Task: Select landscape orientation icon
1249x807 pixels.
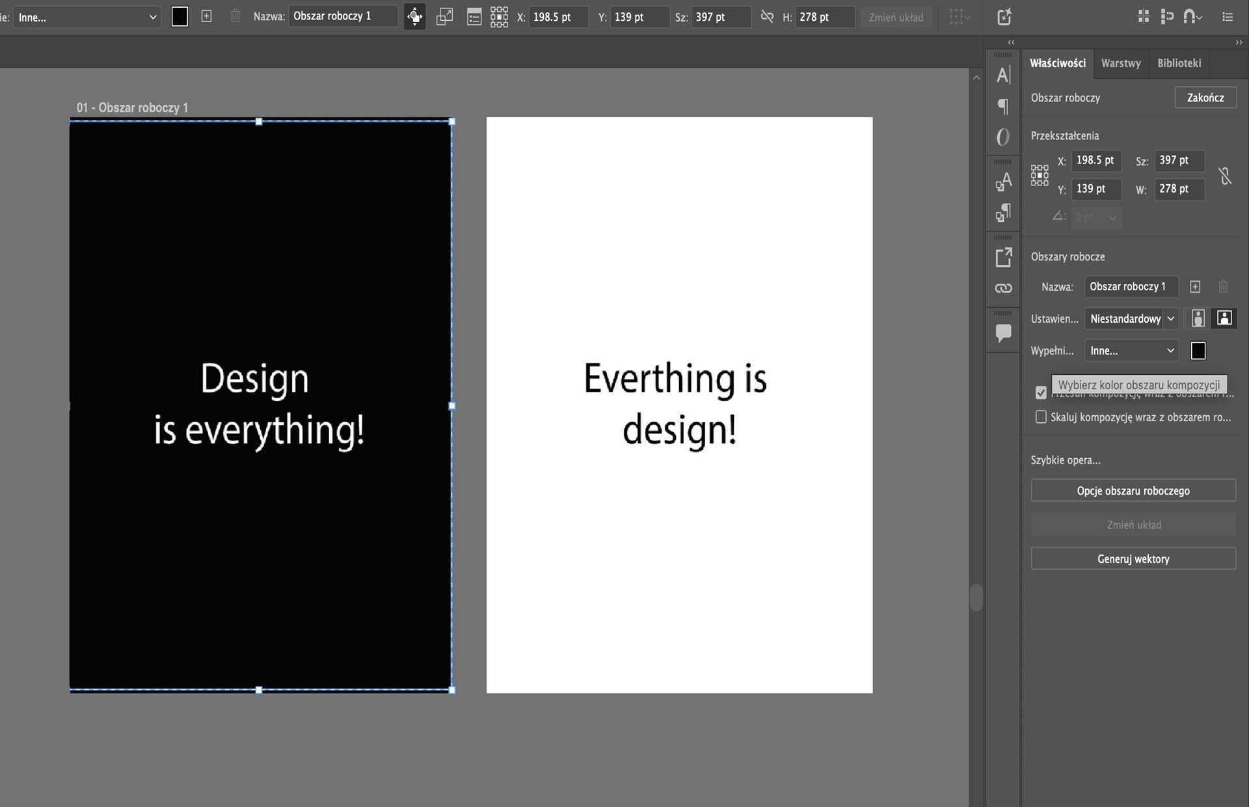Action: [1224, 318]
